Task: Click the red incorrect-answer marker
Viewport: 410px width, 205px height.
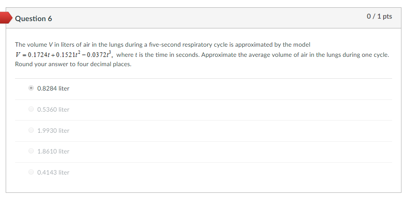Action: tap(5, 18)
